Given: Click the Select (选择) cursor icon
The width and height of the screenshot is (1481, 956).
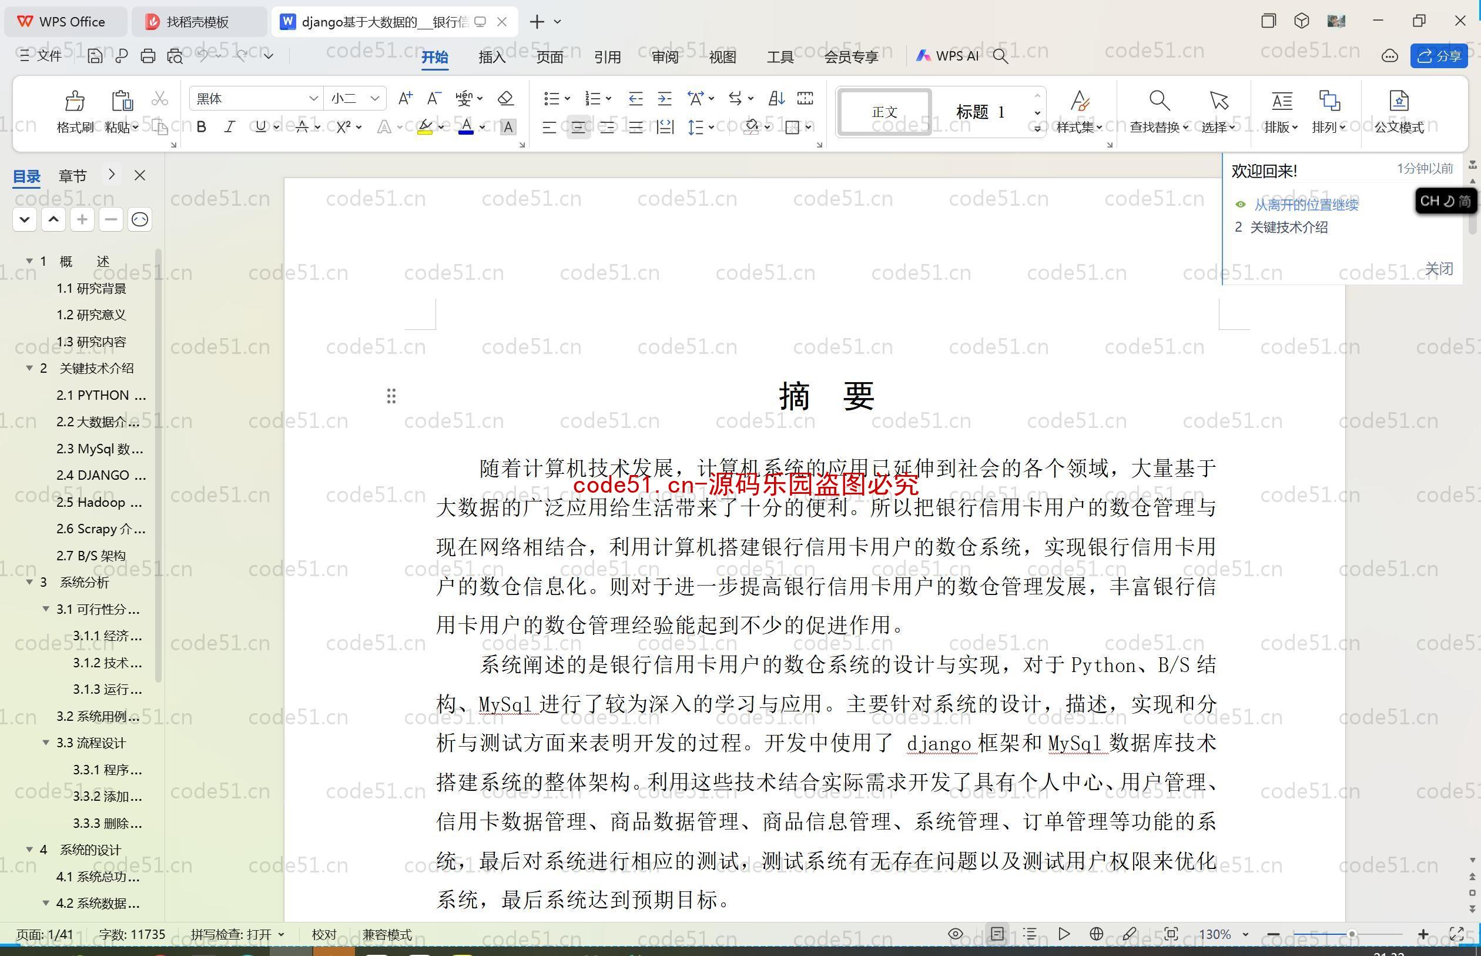Looking at the screenshot, I should [x=1218, y=100].
